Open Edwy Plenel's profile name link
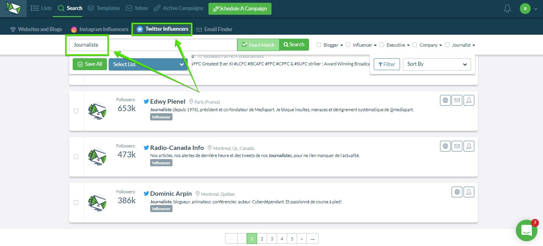 pyautogui.click(x=168, y=102)
